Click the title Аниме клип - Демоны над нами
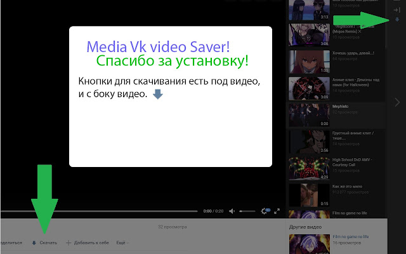The width and height of the screenshot is (406, 254). tap(356, 82)
